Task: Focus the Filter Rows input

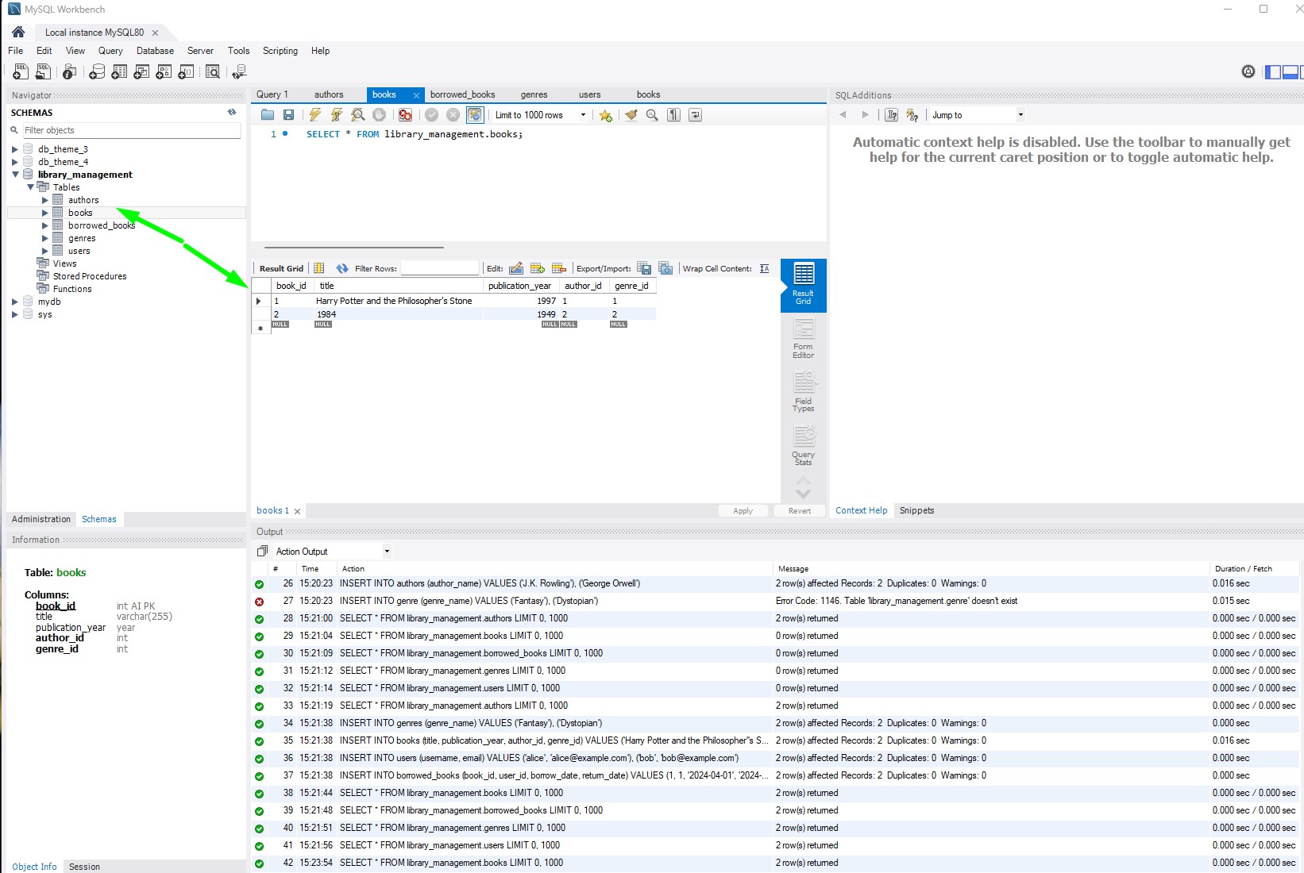Action: click(440, 268)
